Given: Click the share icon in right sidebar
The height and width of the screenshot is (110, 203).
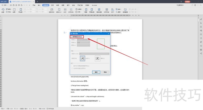Looking at the screenshot, I should pyautogui.click(x=201, y=53).
